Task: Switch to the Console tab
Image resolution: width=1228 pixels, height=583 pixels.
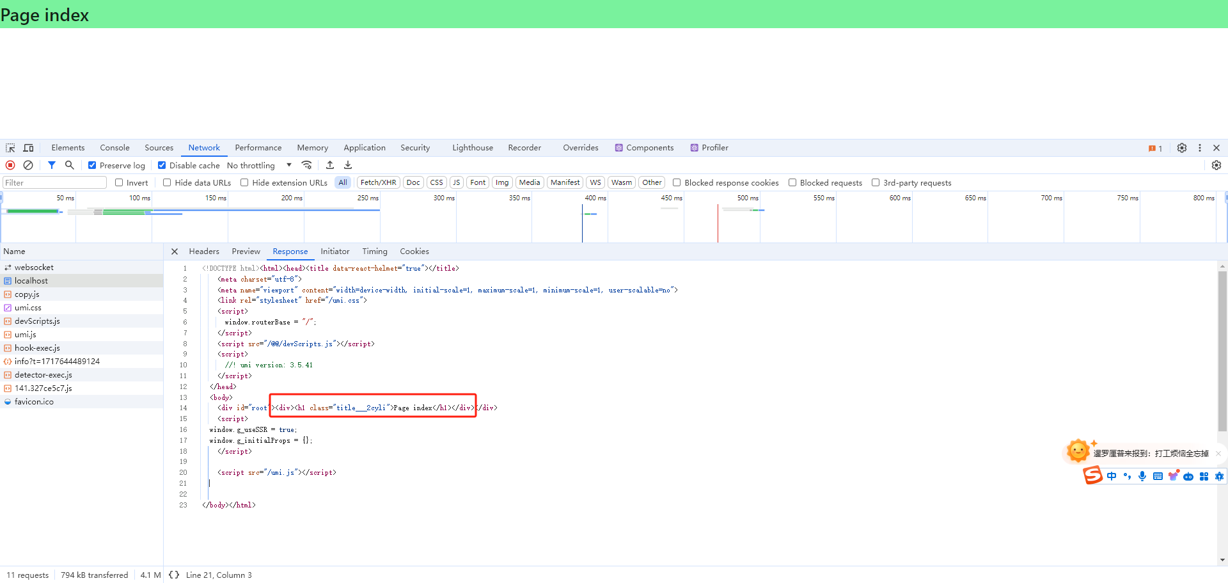Action: pos(114,148)
